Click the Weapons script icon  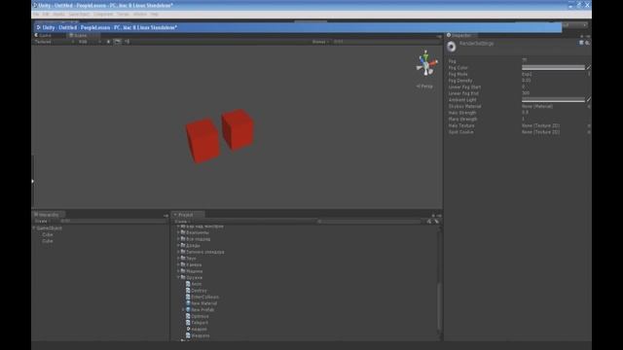[188, 335]
